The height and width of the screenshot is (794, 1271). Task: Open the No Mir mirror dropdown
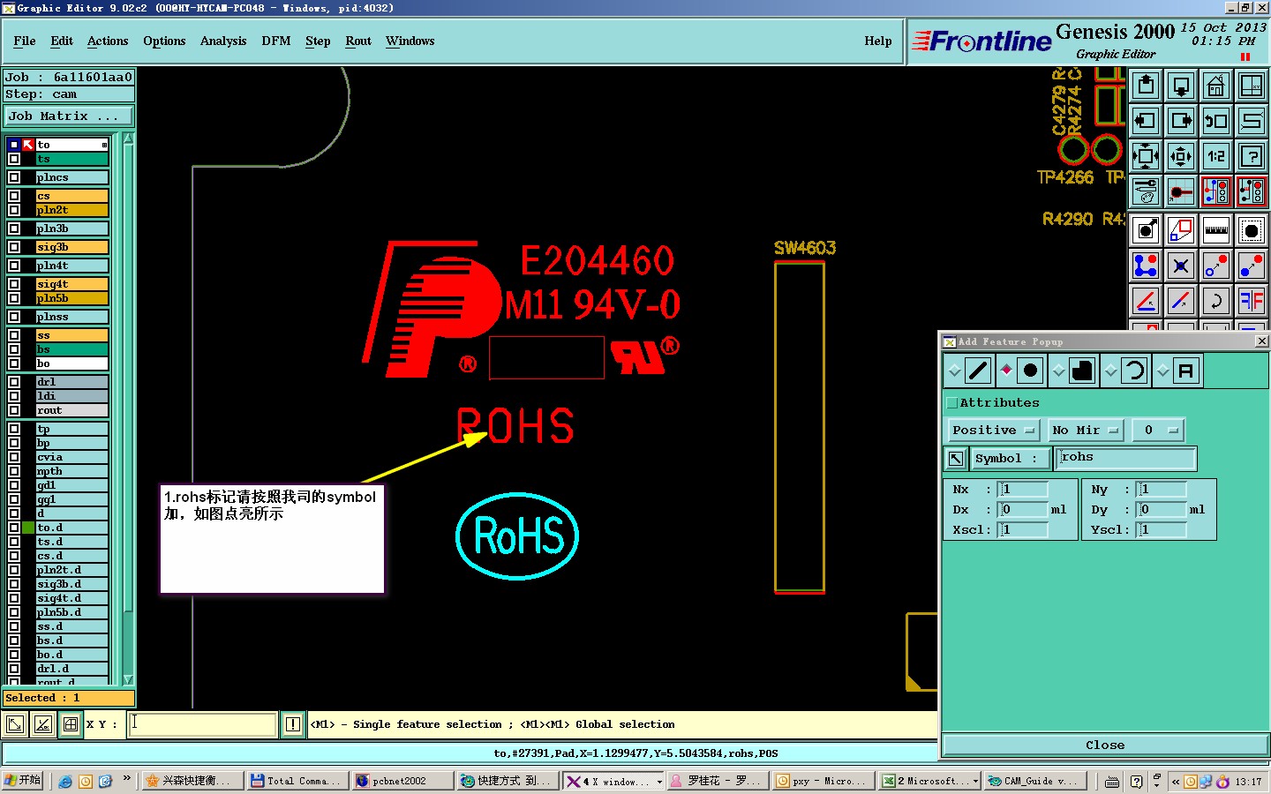pos(1086,431)
